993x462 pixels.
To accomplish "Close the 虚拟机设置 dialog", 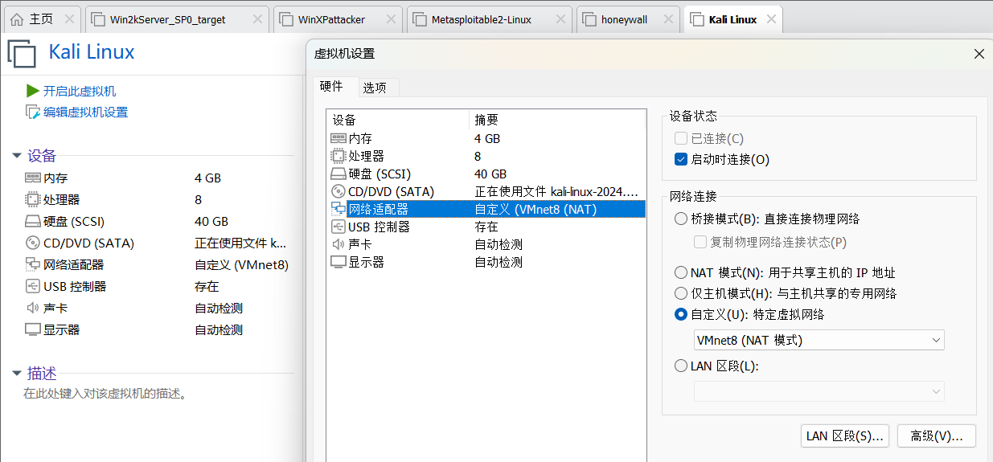I will pos(979,54).
